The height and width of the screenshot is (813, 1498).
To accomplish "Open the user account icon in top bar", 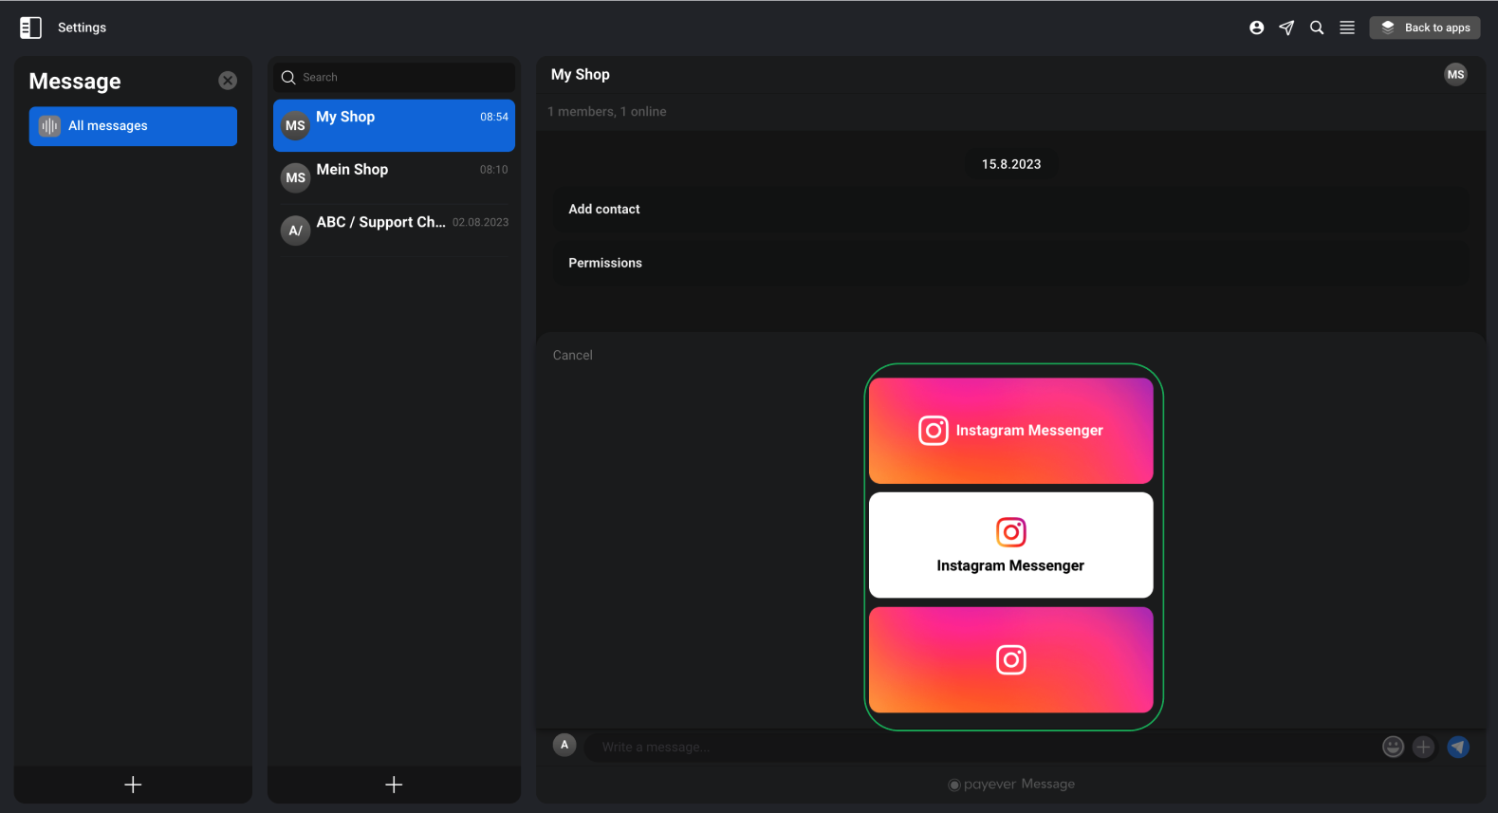I will coord(1256,28).
